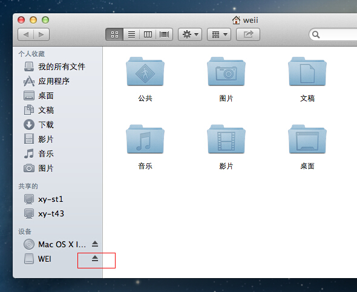Screen dimensions: 357x292
Task: Switch to Cover Flow view
Action: (x=164, y=34)
